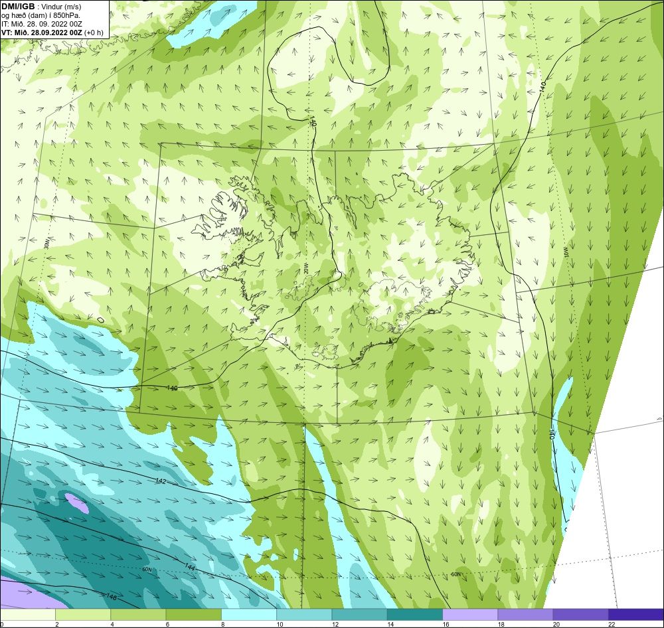Click the legend tick value "12"
664x628 pixels.
point(335,624)
